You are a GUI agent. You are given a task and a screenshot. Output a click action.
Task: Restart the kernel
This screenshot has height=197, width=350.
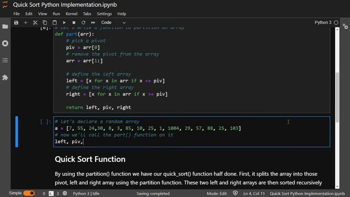[83, 22]
